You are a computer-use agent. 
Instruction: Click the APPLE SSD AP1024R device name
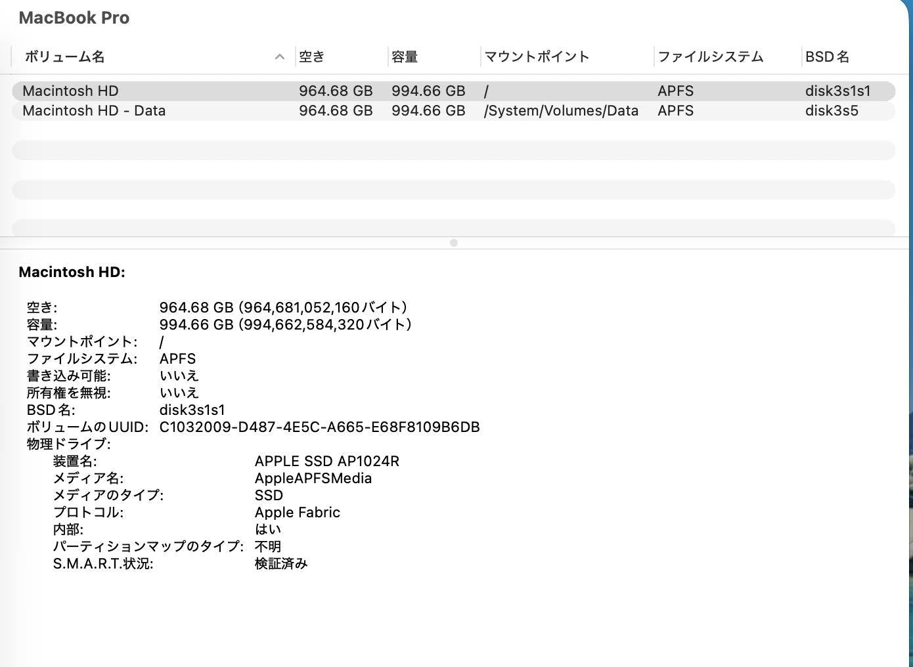click(x=327, y=461)
